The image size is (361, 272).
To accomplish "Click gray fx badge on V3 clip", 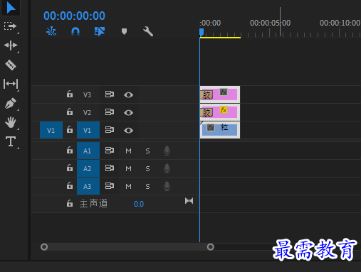I will coord(224,92).
